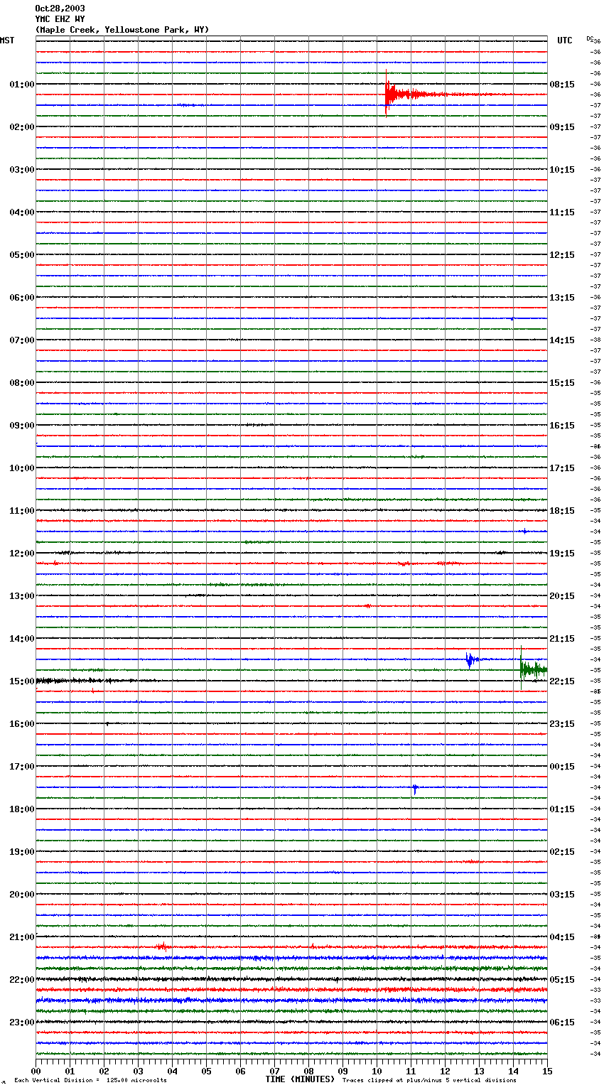Click bottom minute axis tick 00
The height and width of the screenshot is (1090, 604).
point(36,1071)
